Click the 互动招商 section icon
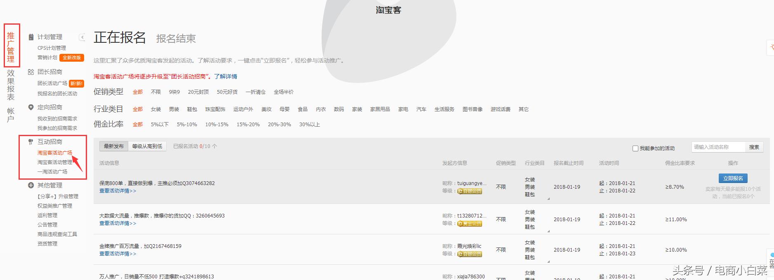This screenshot has height=280, width=774. coord(31,141)
